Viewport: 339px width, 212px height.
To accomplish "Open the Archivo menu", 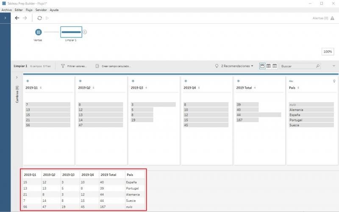I will point(6,9).
